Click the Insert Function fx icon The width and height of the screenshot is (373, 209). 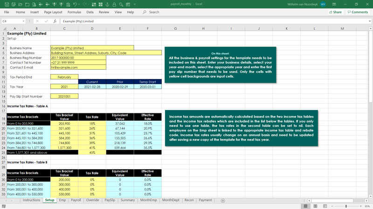55,21
